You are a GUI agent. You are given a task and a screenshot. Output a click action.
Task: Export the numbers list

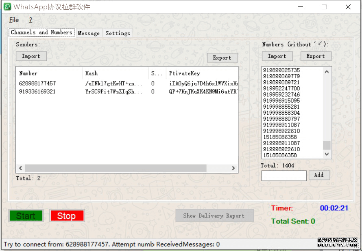pyautogui.click(x=316, y=56)
